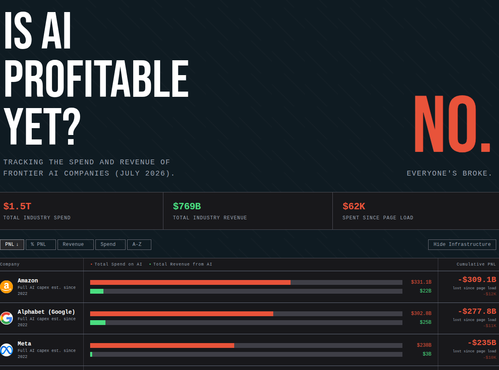Click Amazon's -$309.1B cumulative PNL
499x370 pixels.
click(477, 280)
